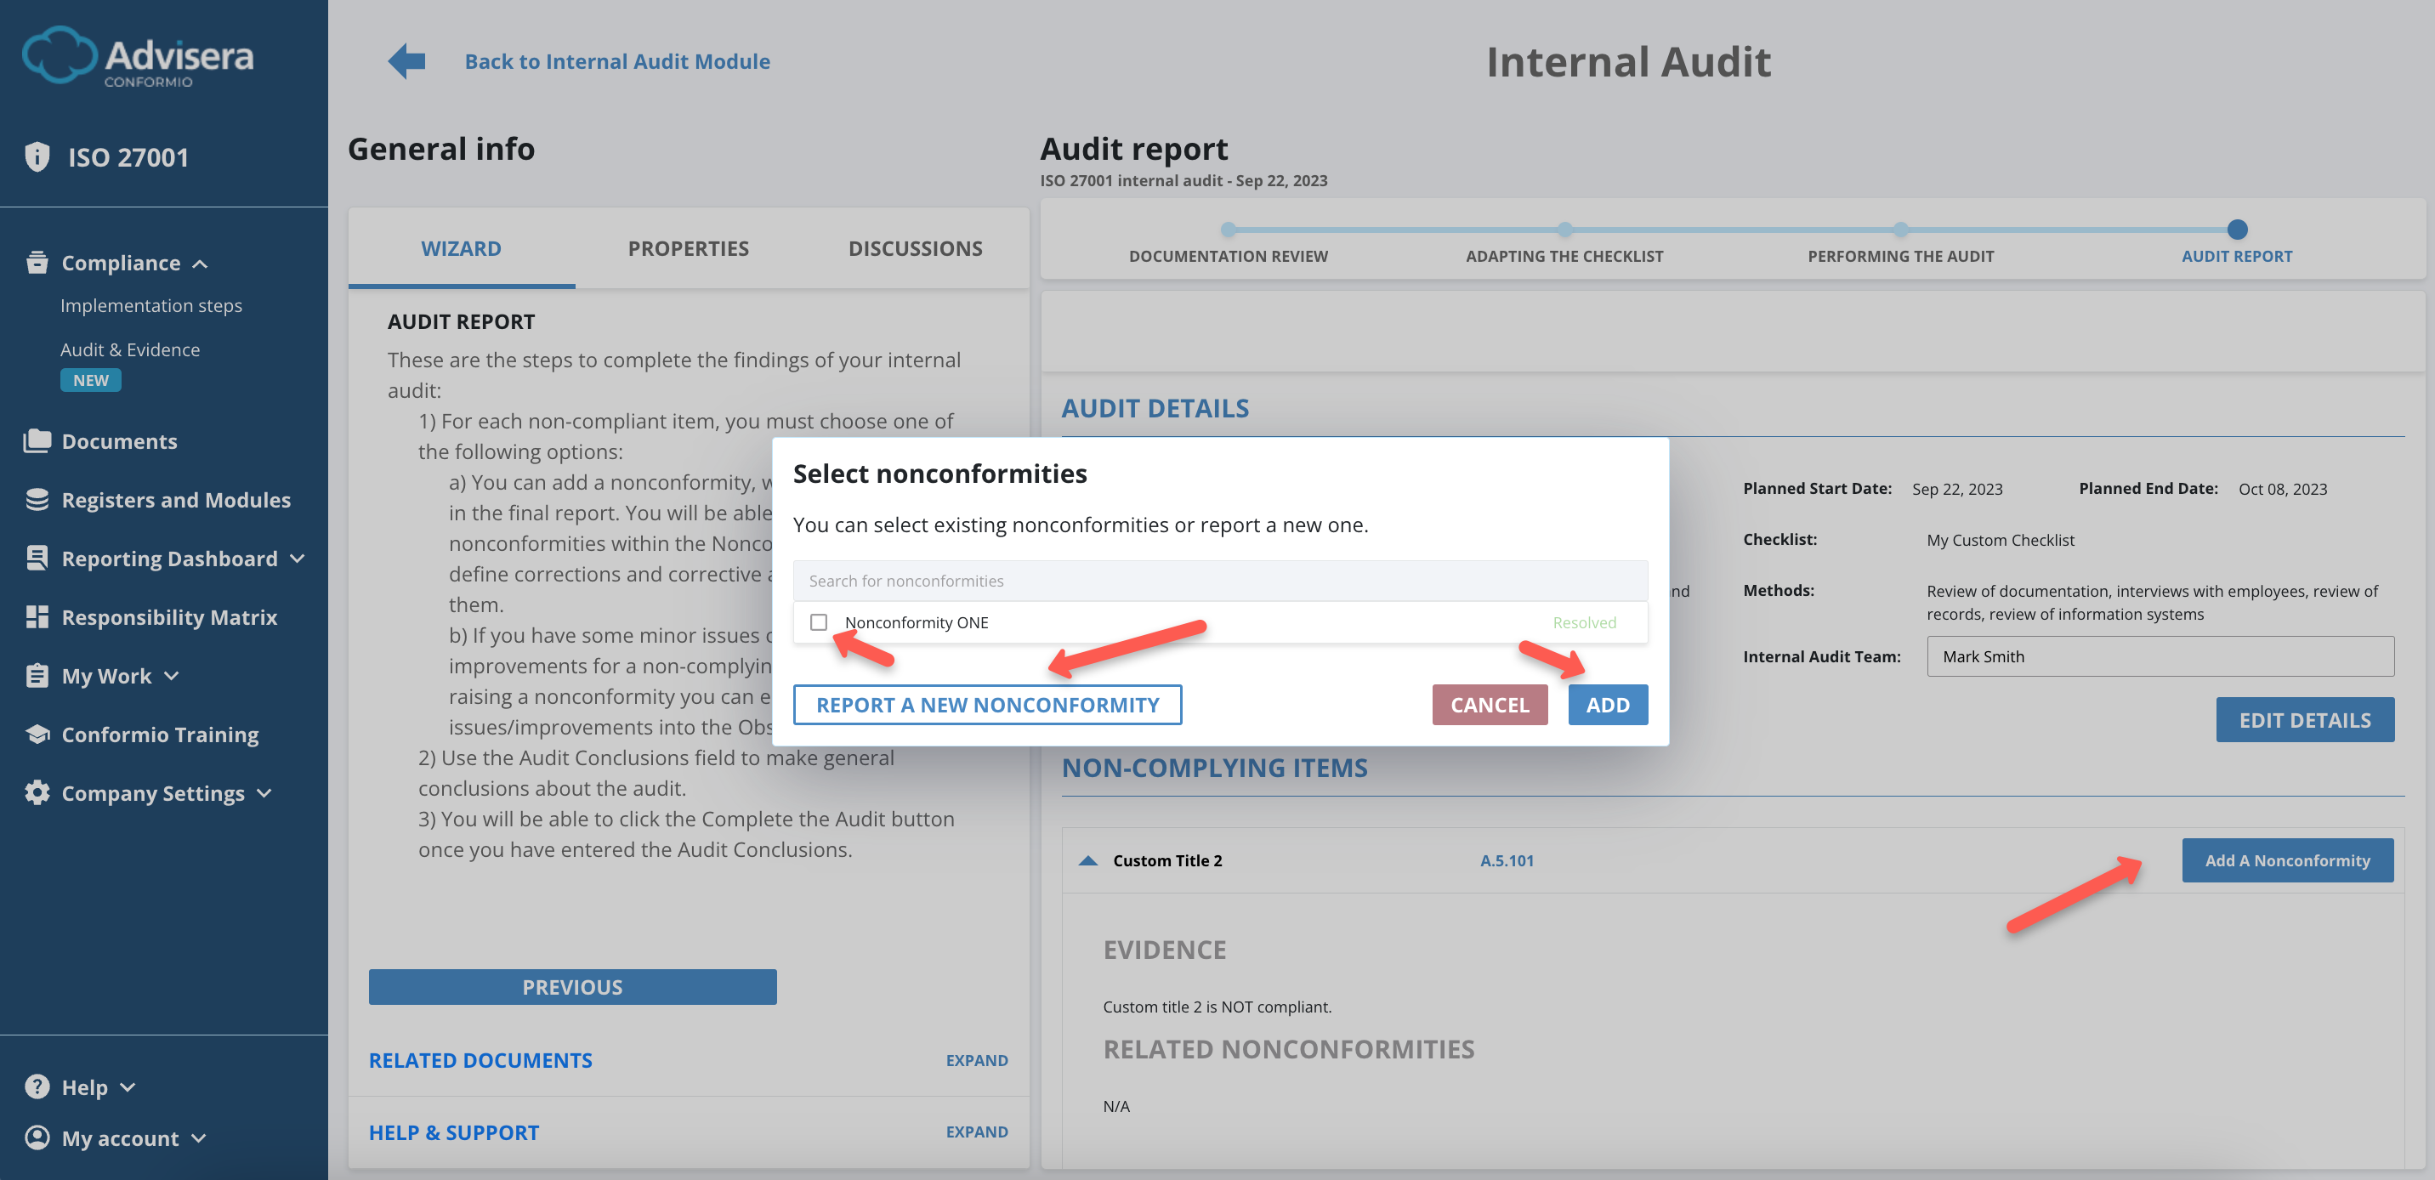Switch to the Properties tab
This screenshot has height=1180, width=2435.
[688, 247]
